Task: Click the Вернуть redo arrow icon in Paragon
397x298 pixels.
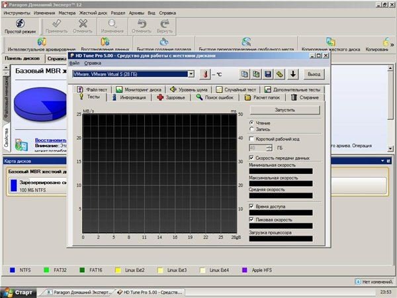Action: 165,24
